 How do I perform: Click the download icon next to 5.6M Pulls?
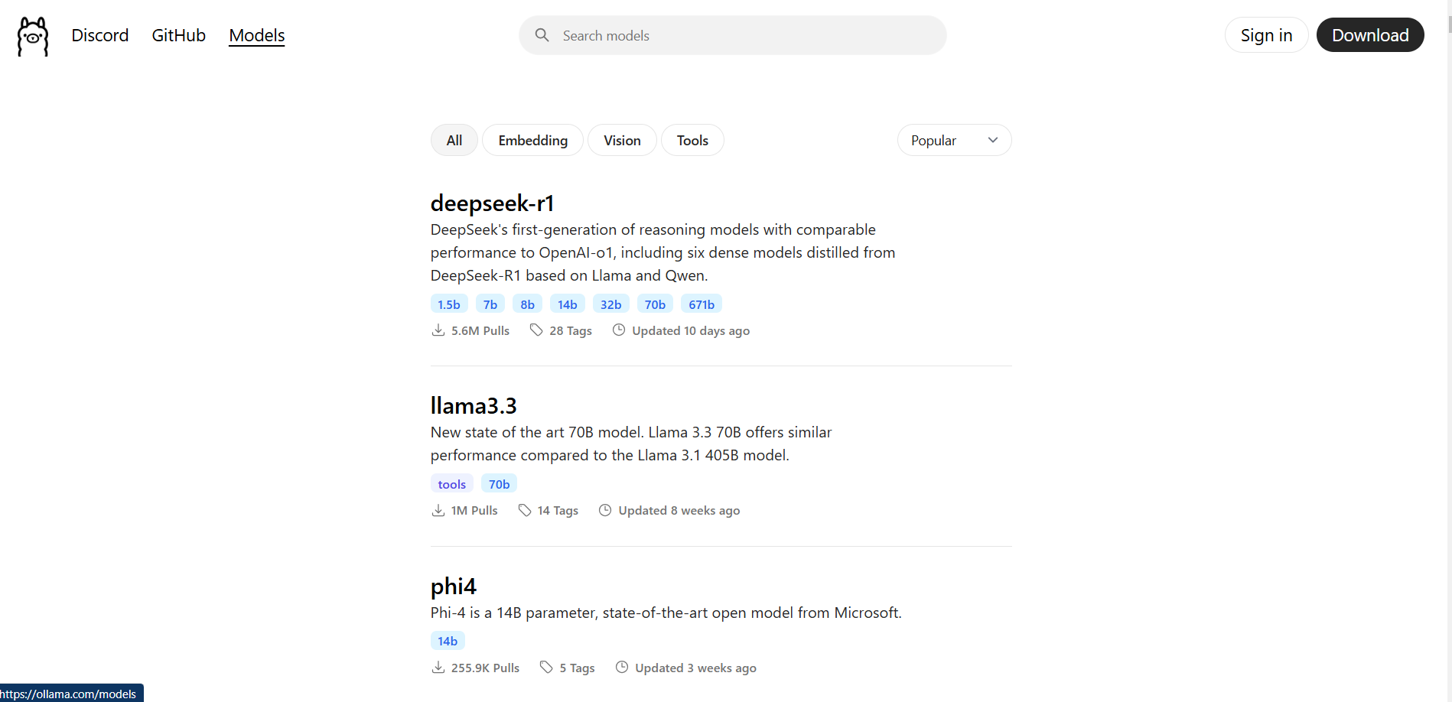(x=438, y=330)
